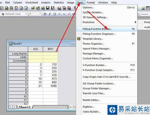
Task: Click the Open Template folder icon
Action: [x=38, y=8]
